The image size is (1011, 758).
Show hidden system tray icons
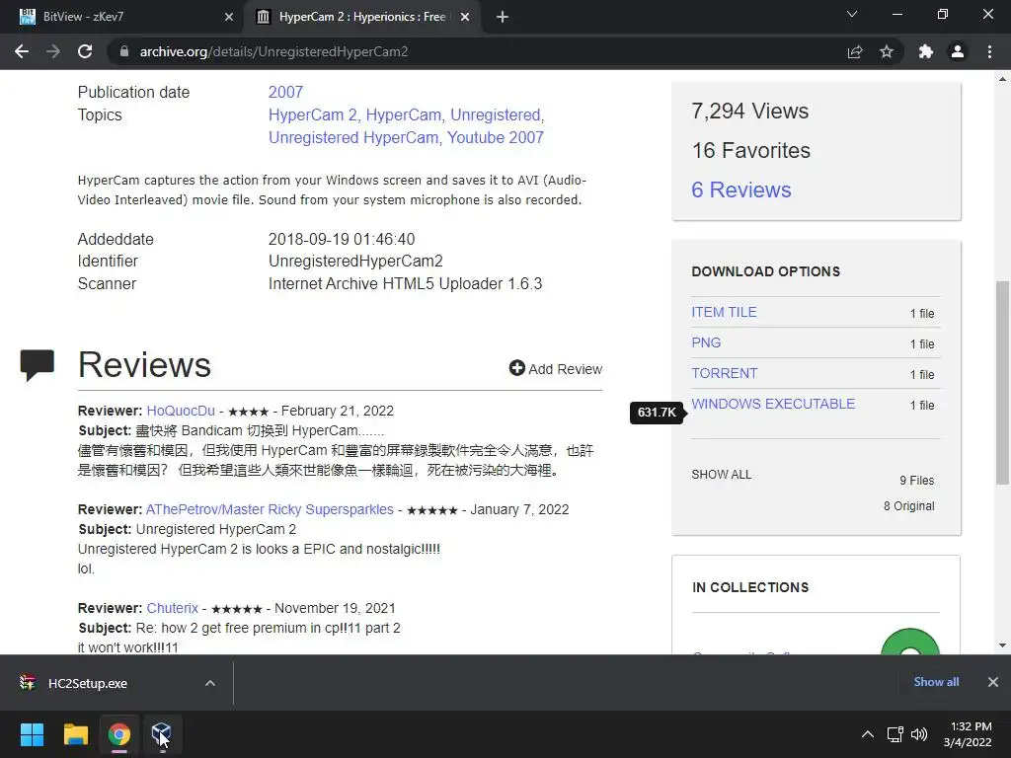click(x=868, y=734)
